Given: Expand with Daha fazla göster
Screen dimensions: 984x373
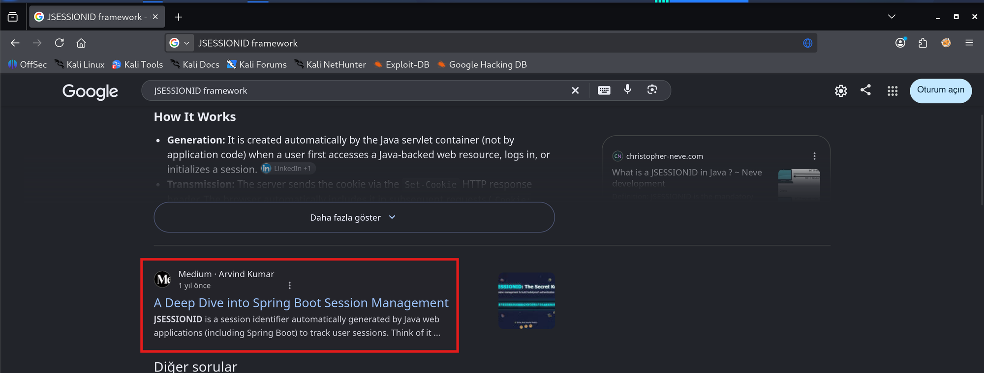Looking at the screenshot, I should [354, 217].
